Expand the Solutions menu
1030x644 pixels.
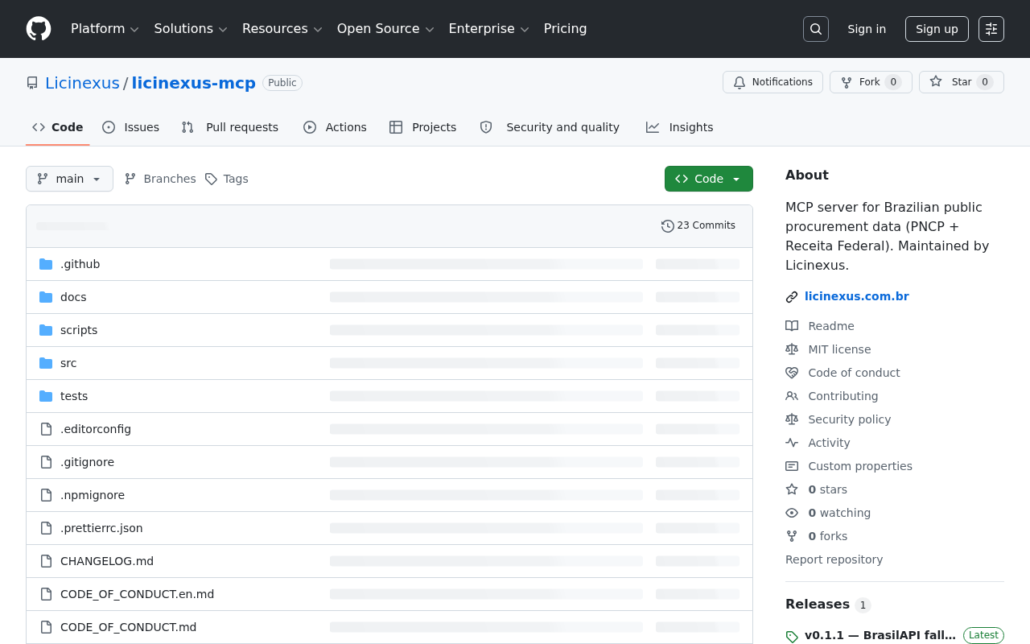click(191, 29)
